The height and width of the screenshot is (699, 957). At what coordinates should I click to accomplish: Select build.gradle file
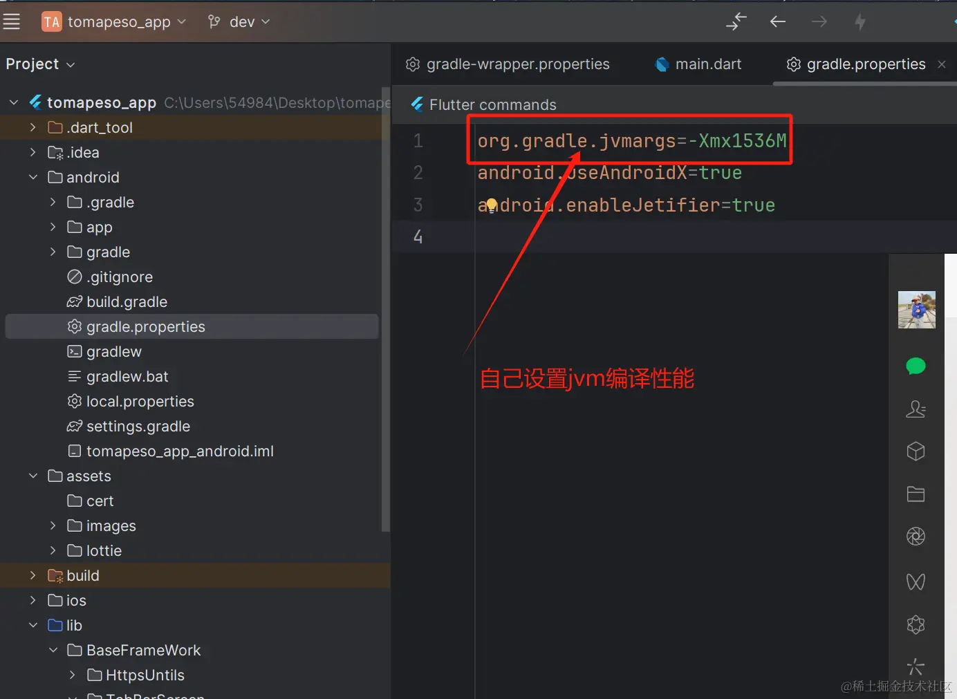coord(117,301)
